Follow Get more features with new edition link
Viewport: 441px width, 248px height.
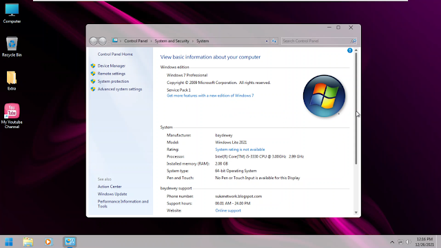pos(210,96)
